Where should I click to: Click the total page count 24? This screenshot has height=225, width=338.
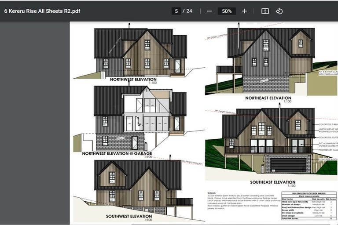[x=189, y=11]
